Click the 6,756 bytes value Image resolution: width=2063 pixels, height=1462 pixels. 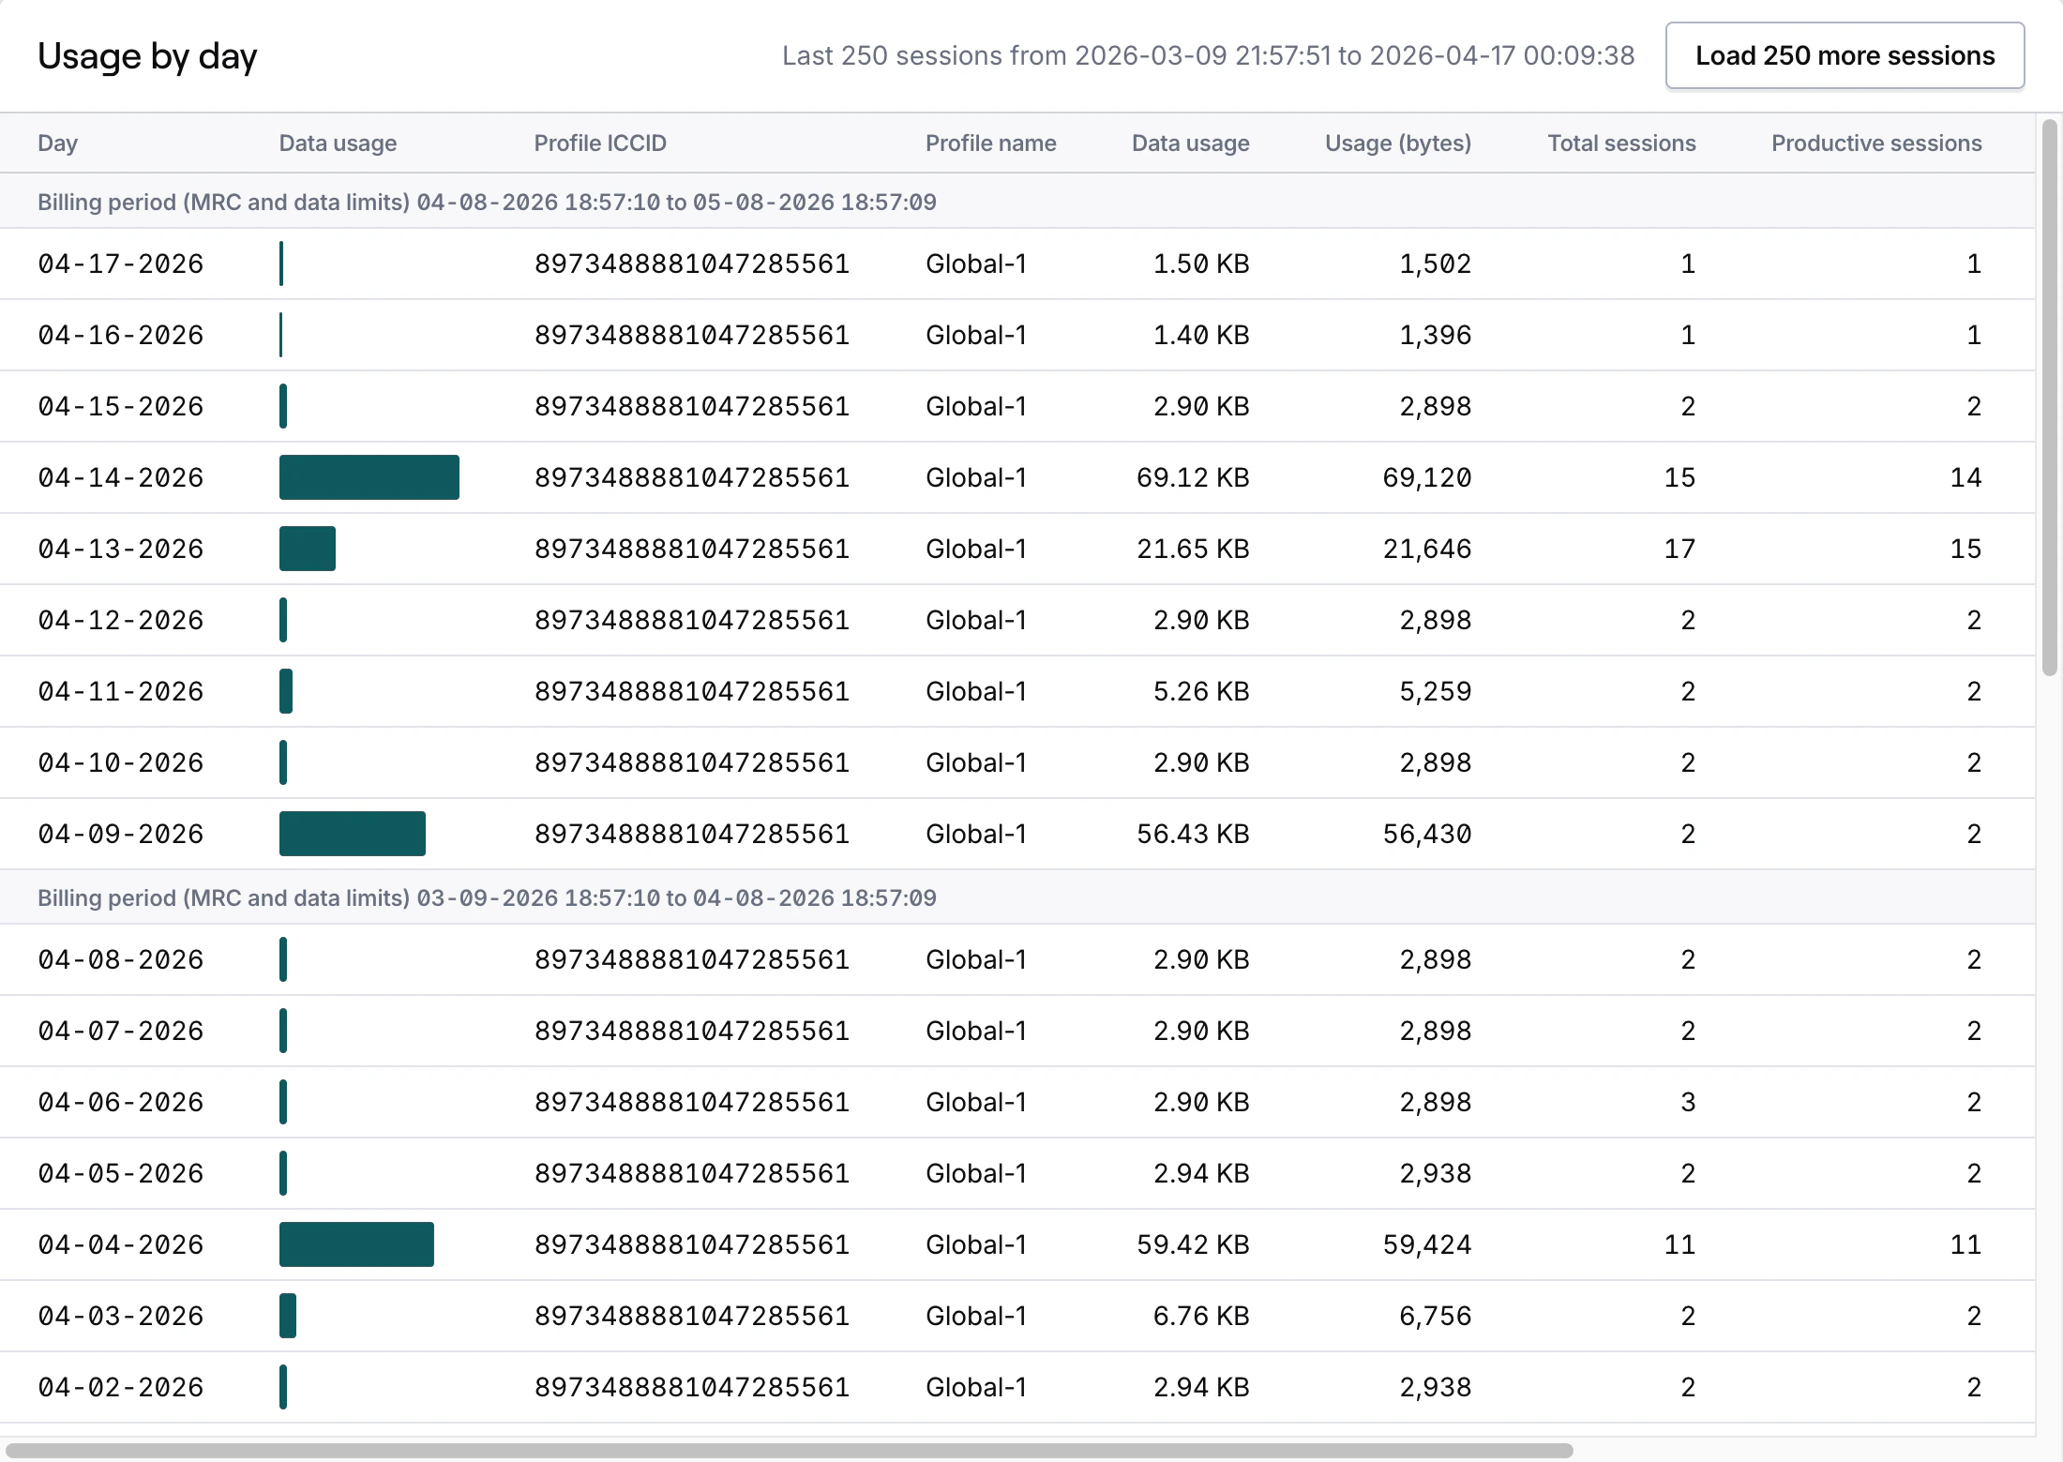[x=1436, y=1316]
